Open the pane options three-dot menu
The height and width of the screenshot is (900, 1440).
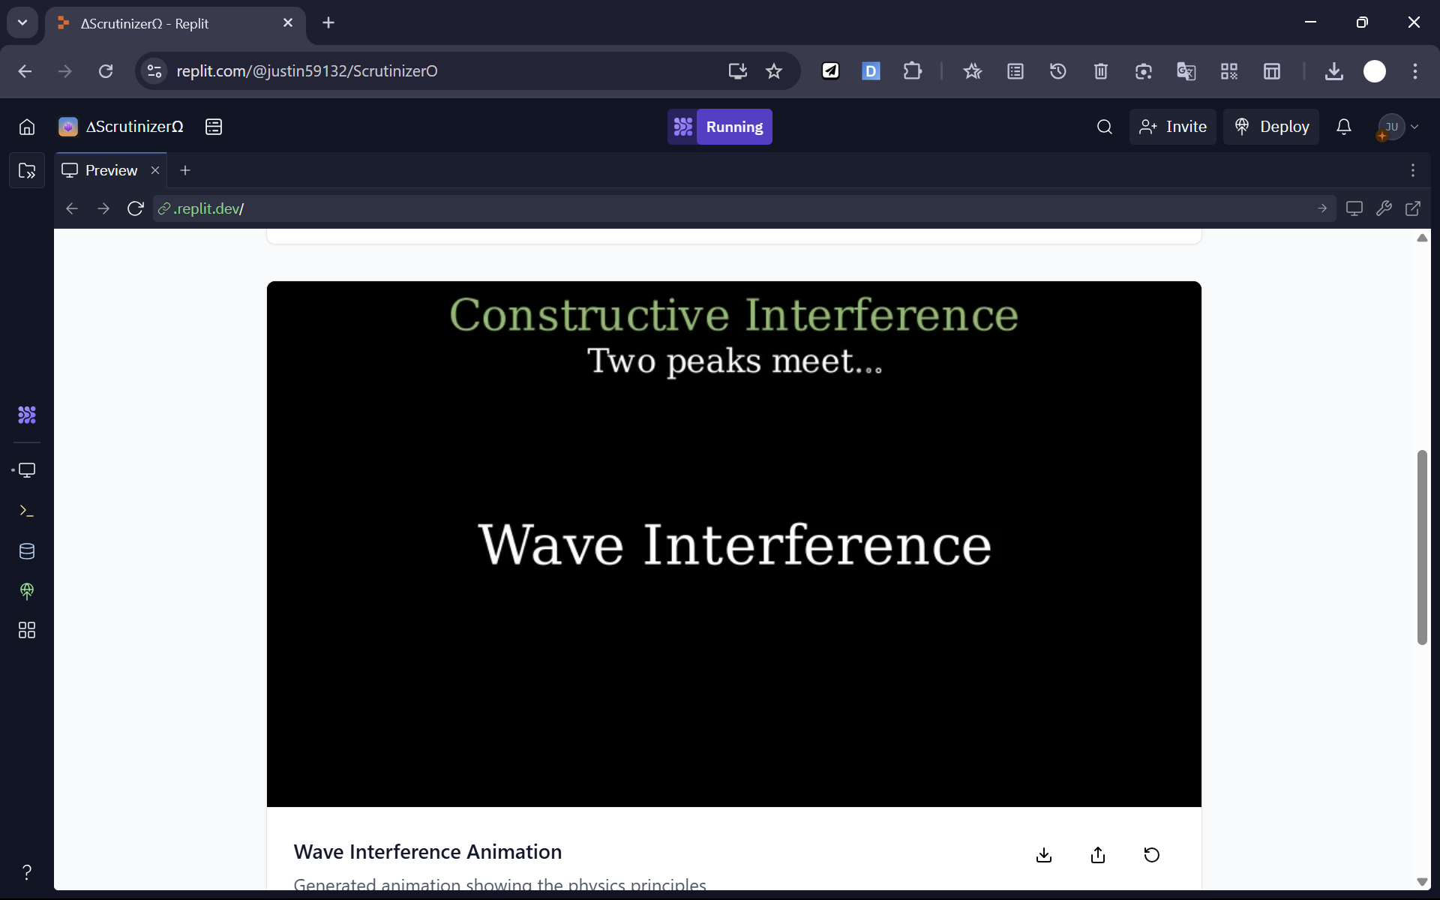(x=1412, y=170)
